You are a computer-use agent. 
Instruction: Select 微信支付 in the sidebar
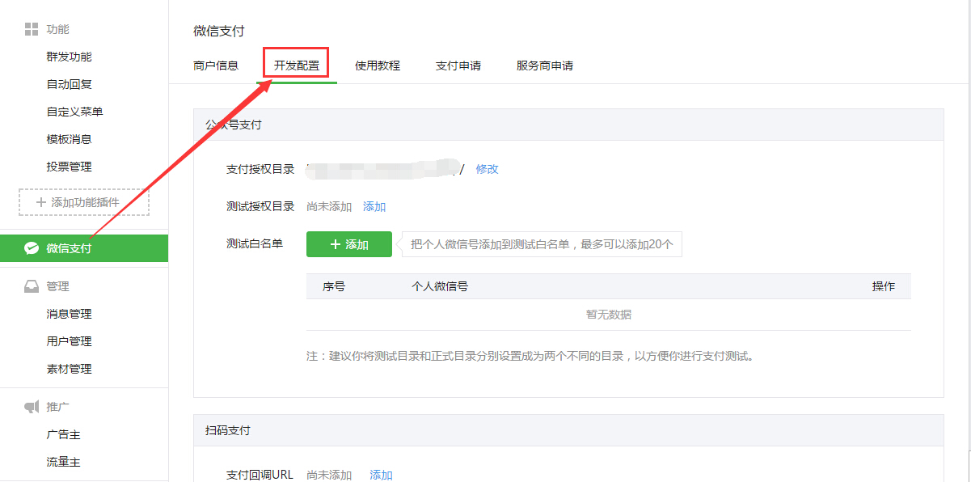84,248
